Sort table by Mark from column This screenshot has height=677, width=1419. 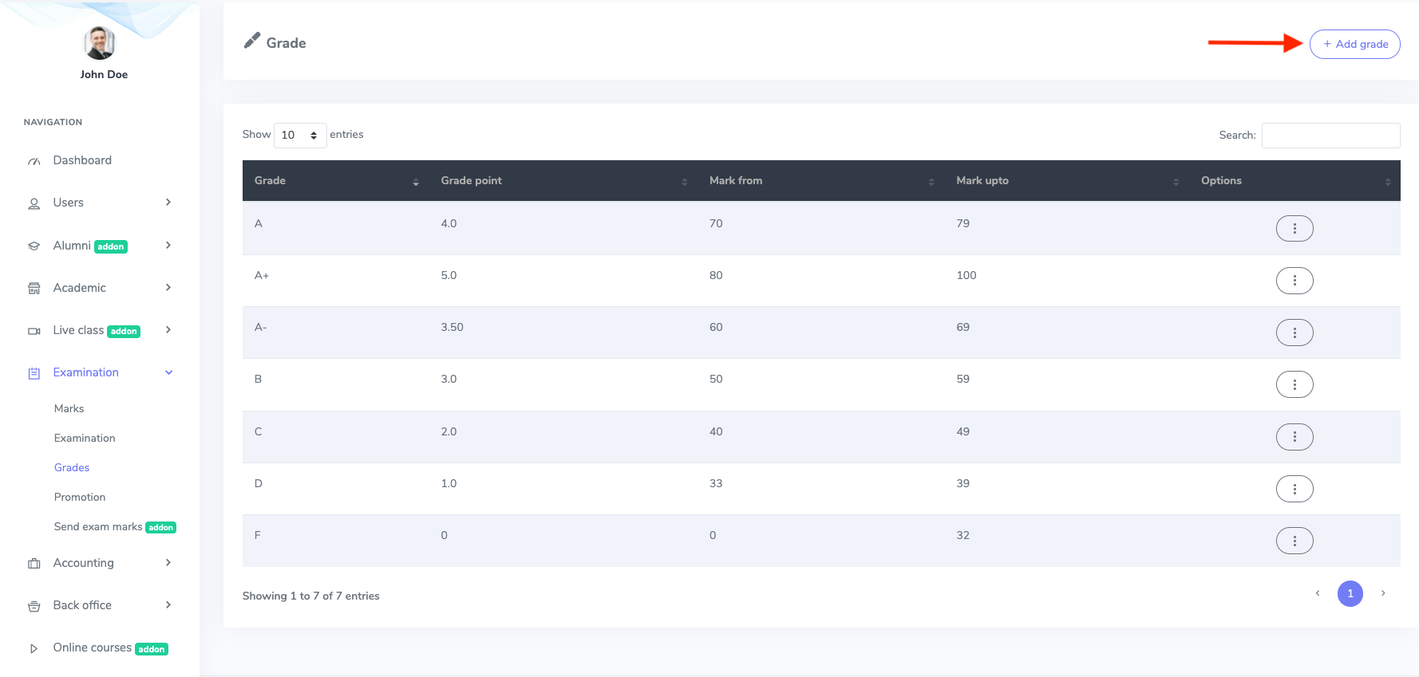(x=820, y=181)
